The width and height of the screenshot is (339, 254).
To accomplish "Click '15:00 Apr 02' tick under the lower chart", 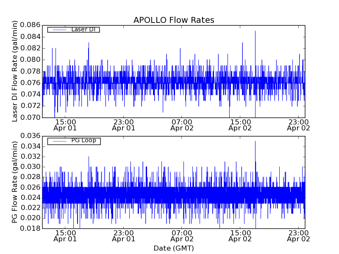I will tap(241, 235).
